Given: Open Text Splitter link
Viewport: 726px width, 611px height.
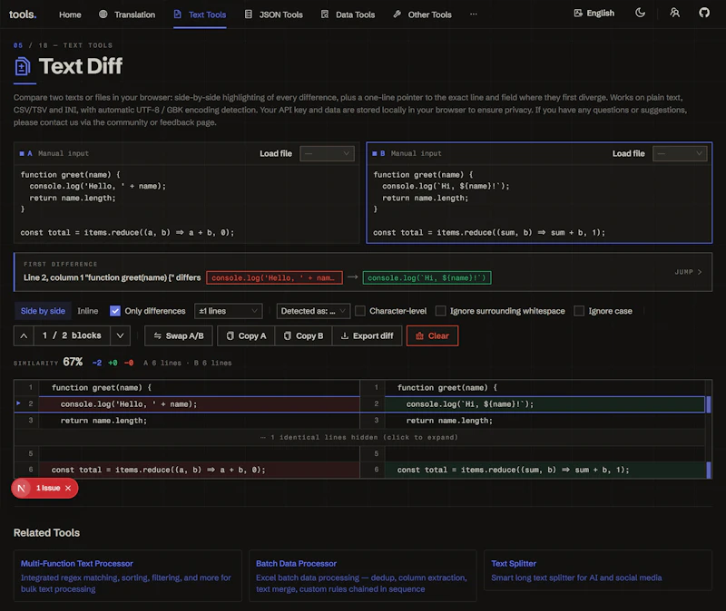Looking at the screenshot, I should (514, 563).
